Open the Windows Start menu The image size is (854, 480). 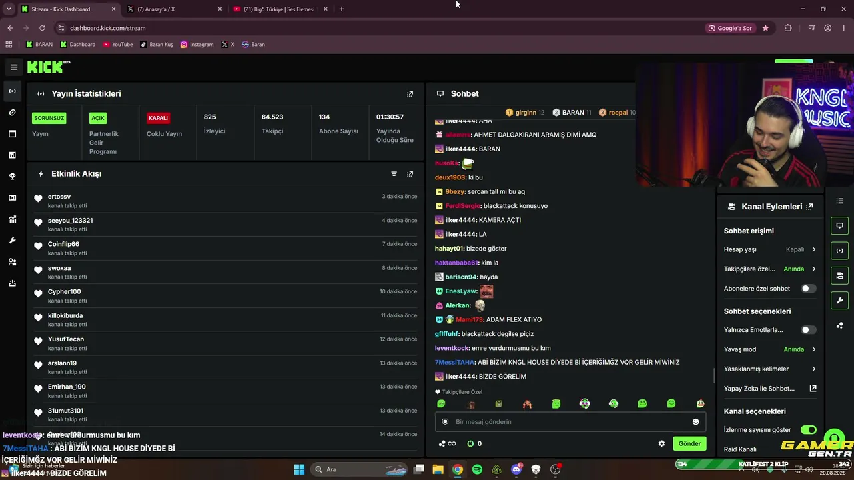(x=299, y=469)
